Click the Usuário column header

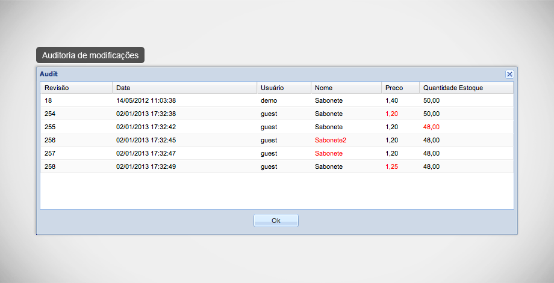(x=284, y=88)
